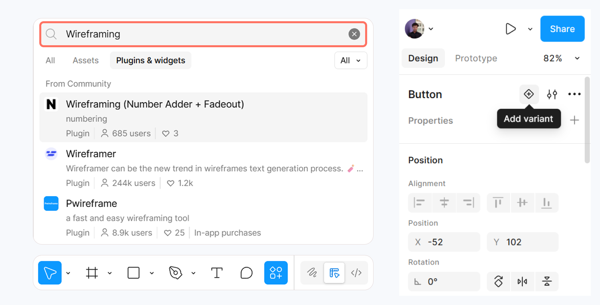
Task: Open the All filter dropdown
Action: pyautogui.click(x=351, y=60)
